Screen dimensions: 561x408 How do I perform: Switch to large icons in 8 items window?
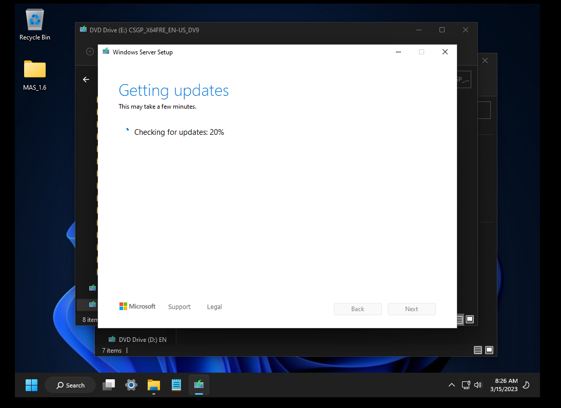point(470,319)
